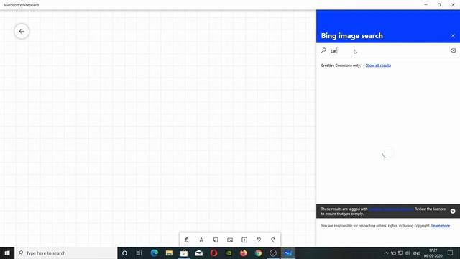This screenshot has height=259, width=460.
Task: Open the network icon in tray
Action: (x=401, y=253)
